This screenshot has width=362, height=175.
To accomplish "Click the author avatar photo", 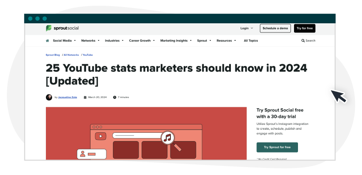I will (x=49, y=97).
